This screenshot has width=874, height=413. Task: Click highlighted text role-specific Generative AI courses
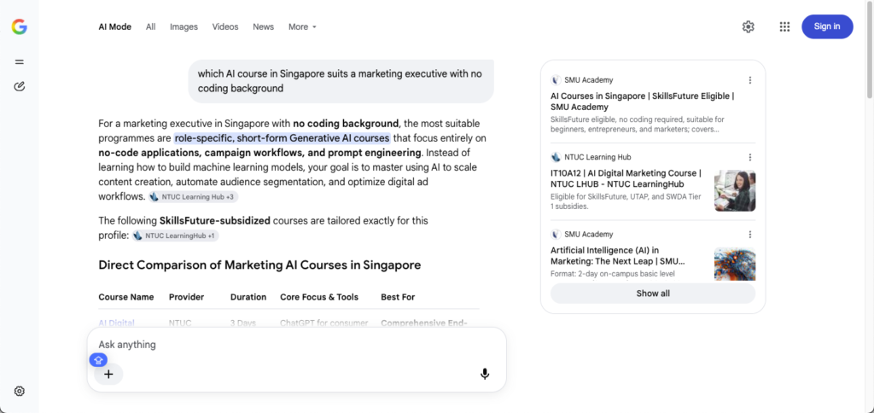pyautogui.click(x=282, y=138)
